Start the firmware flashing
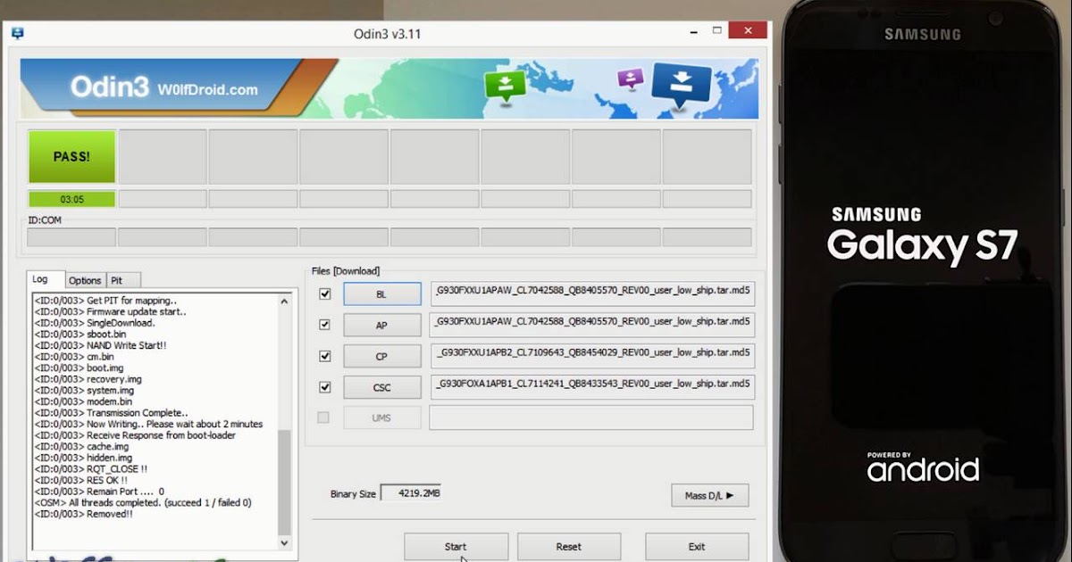 point(456,547)
